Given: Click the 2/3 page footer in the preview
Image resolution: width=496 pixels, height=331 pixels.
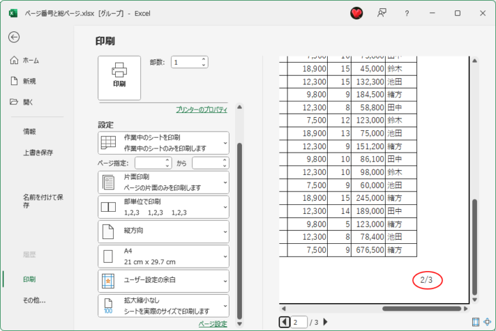Looking at the screenshot, I should tap(427, 280).
